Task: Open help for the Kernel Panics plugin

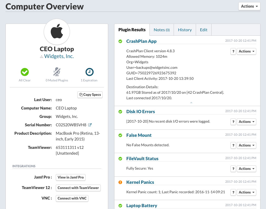Action: point(233,192)
